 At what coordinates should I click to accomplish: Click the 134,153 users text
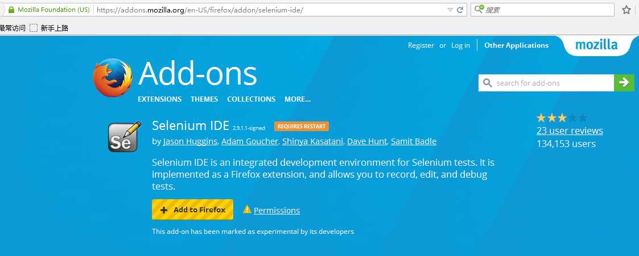point(566,144)
